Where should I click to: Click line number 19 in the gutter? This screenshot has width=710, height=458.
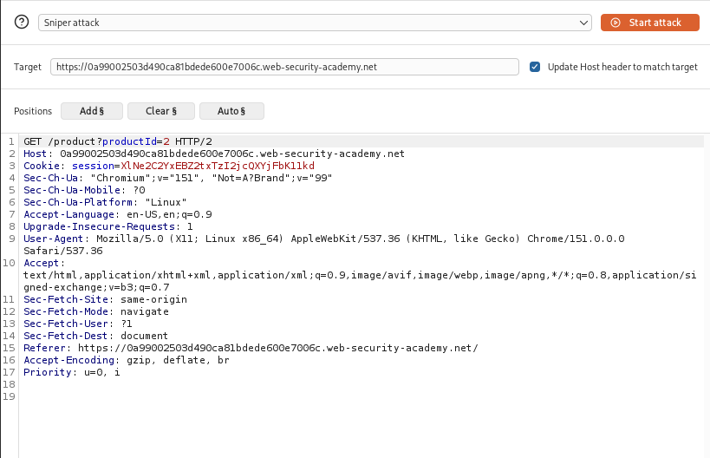click(9, 396)
